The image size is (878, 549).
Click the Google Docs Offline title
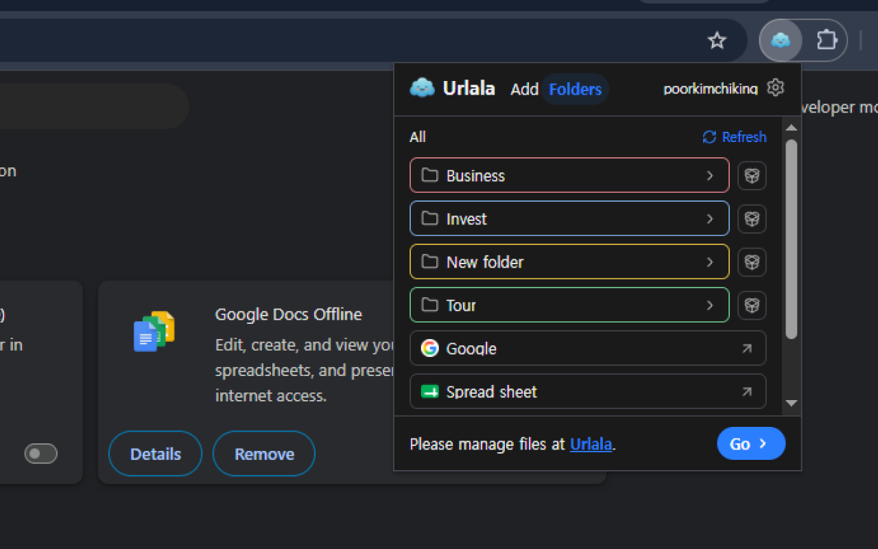(288, 314)
